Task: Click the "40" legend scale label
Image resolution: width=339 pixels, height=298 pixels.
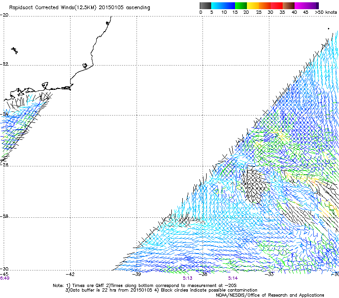Action: (294, 12)
